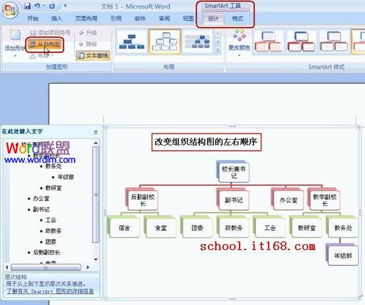Close the text pane with X
This screenshot has width=365, height=305.
coord(96,132)
